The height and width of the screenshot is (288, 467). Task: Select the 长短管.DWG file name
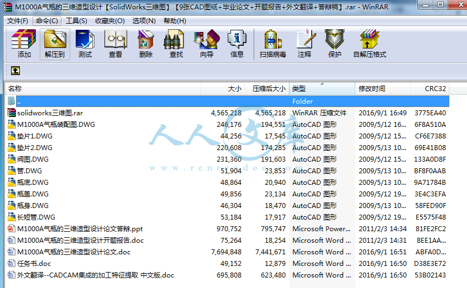click(x=36, y=217)
